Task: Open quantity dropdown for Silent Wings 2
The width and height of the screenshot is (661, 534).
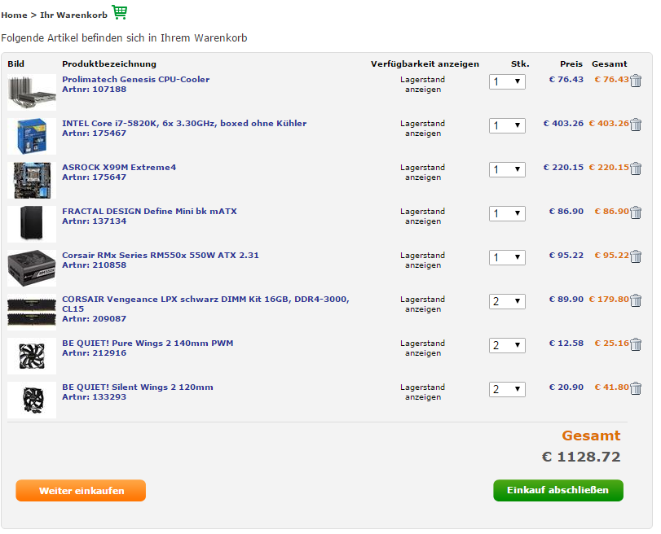Action: [x=507, y=389]
